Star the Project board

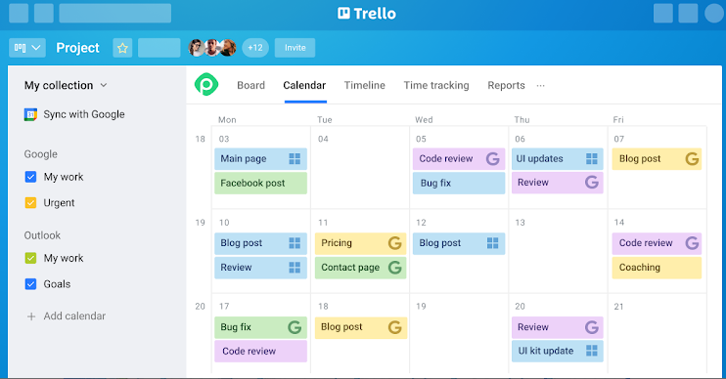click(122, 48)
